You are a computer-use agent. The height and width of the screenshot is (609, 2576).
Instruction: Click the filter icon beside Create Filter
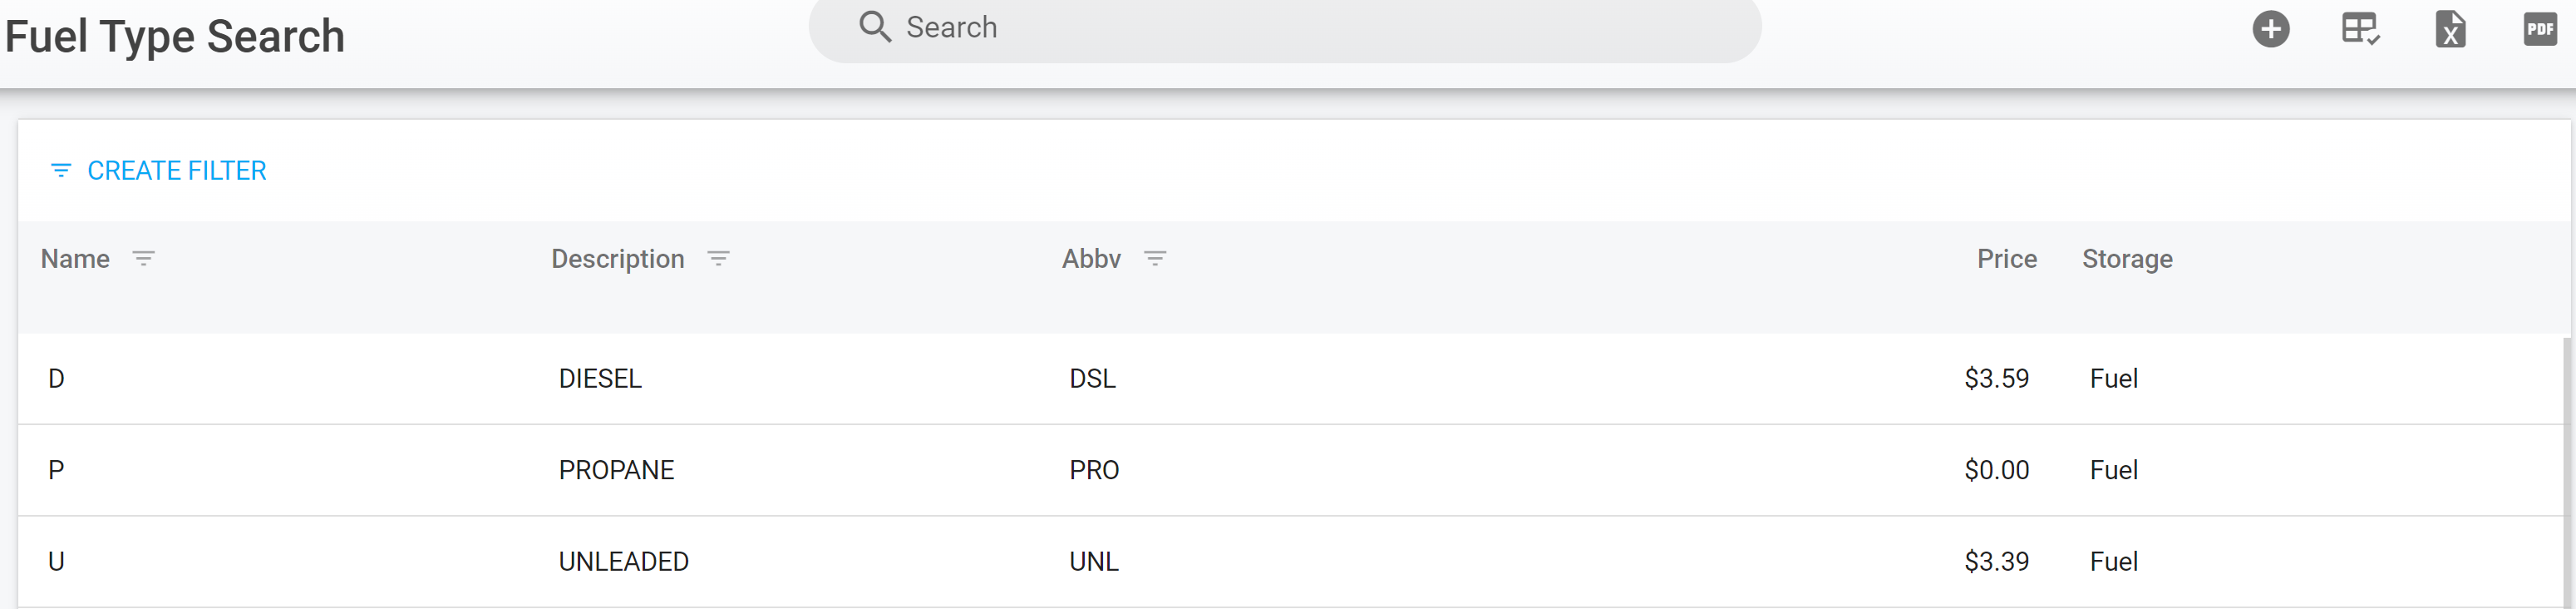[x=61, y=171]
